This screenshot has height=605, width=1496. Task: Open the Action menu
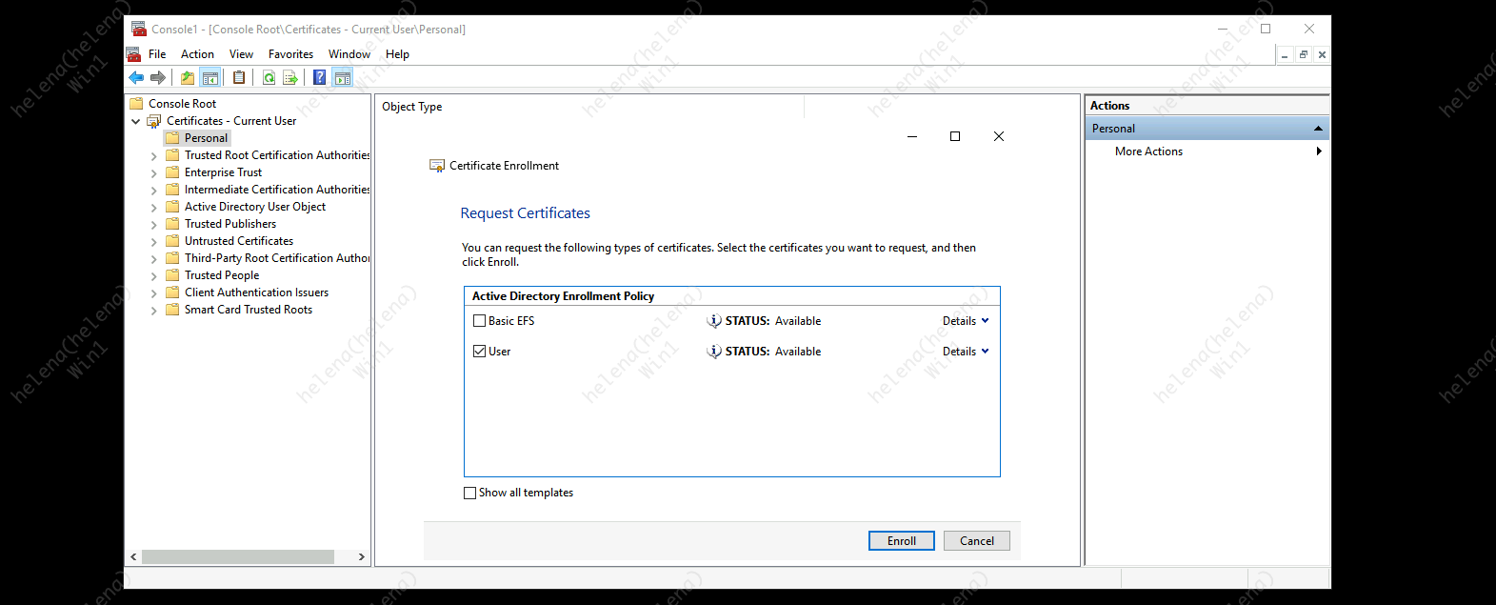pyautogui.click(x=197, y=54)
